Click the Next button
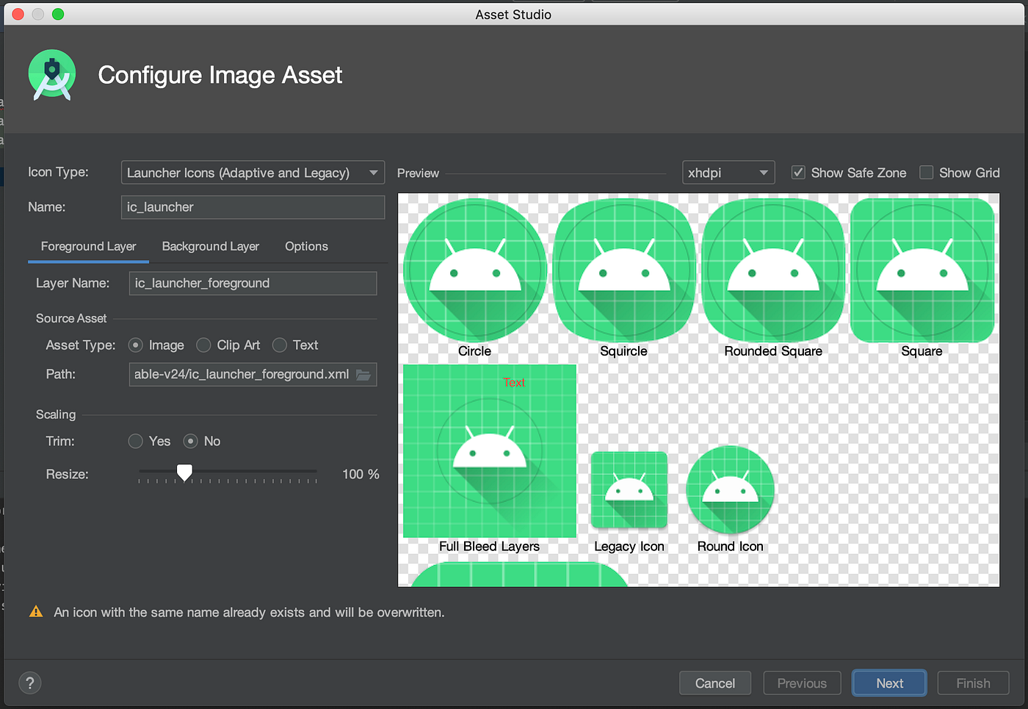This screenshot has height=709, width=1028. point(889,683)
